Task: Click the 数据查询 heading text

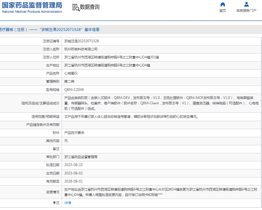Action: [x=90, y=7]
